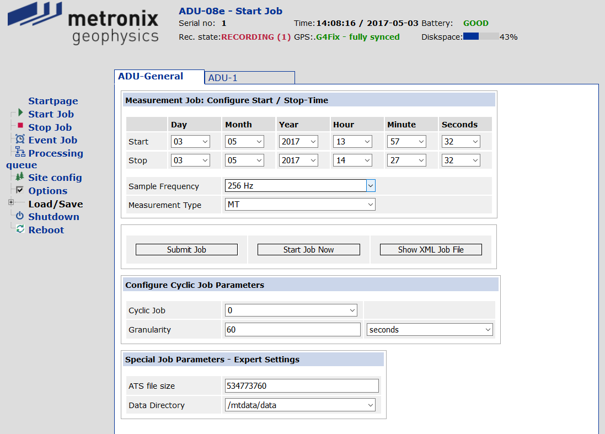Open the Startpage link
Viewport: 605px width, 434px height.
53,101
